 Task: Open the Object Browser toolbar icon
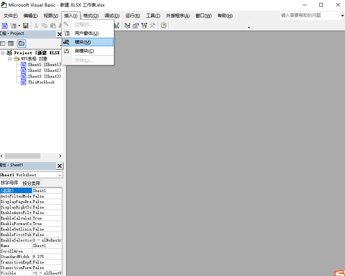[144, 26]
